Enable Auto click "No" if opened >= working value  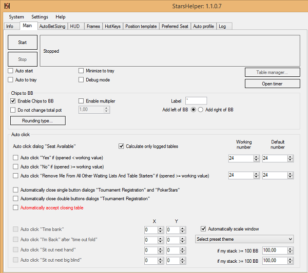pyautogui.click(x=15, y=166)
